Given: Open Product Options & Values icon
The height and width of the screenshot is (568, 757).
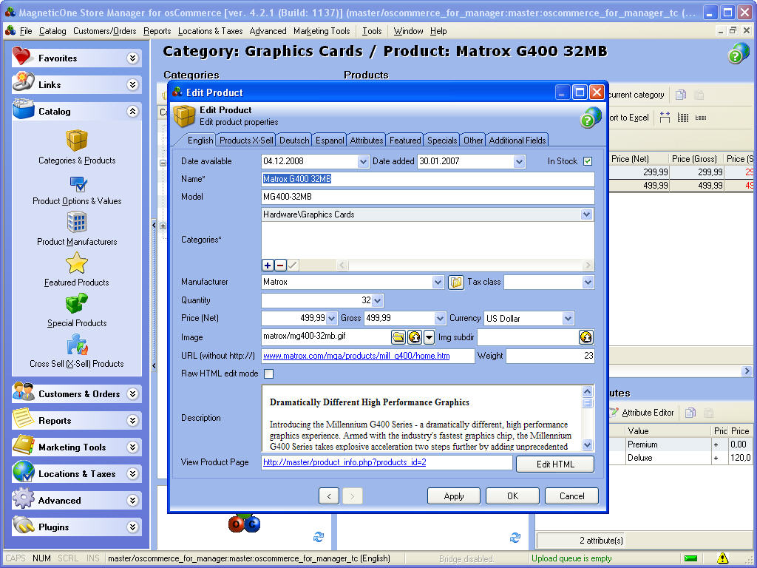Looking at the screenshot, I should (78, 183).
